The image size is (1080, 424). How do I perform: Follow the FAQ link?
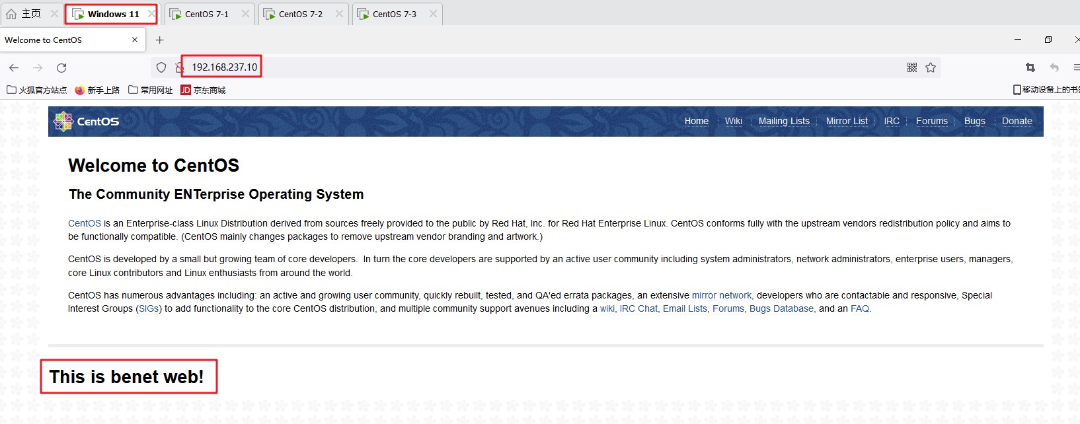860,308
